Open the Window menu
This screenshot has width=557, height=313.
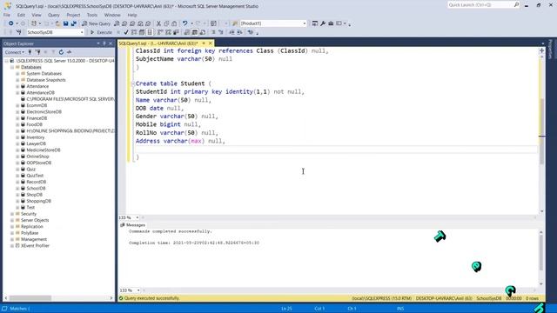[112, 15]
